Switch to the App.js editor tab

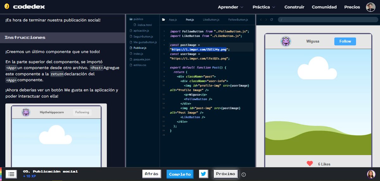pyautogui.click(x=173, y=20)
